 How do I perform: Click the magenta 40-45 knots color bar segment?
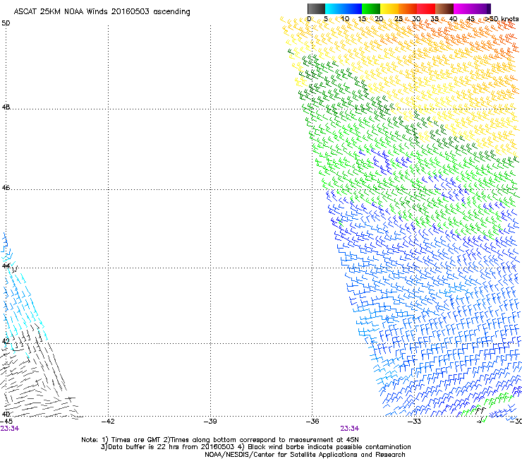tap(463, 8)
